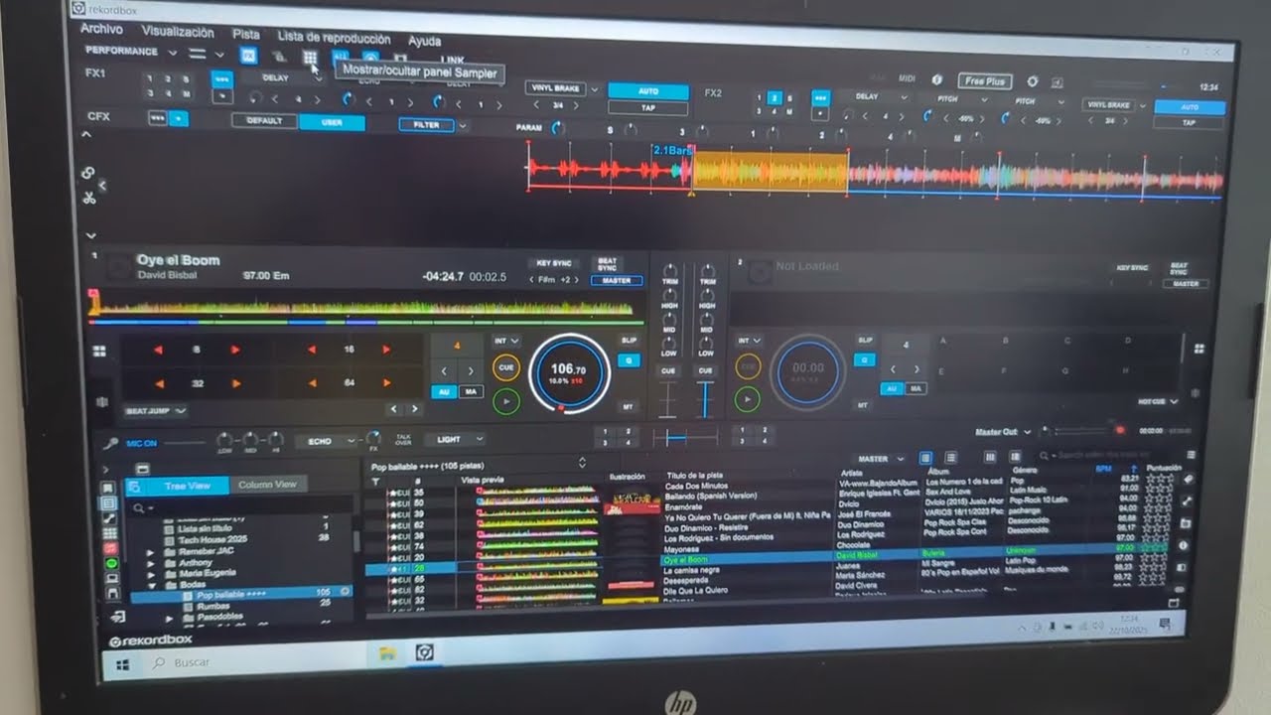Click the Sampler panel grid icon
This screenshot has width=1271, height=715.
[x=310, y=58]
